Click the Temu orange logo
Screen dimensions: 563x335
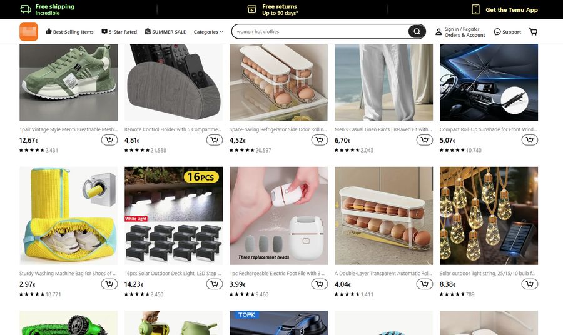pos(29,32)
